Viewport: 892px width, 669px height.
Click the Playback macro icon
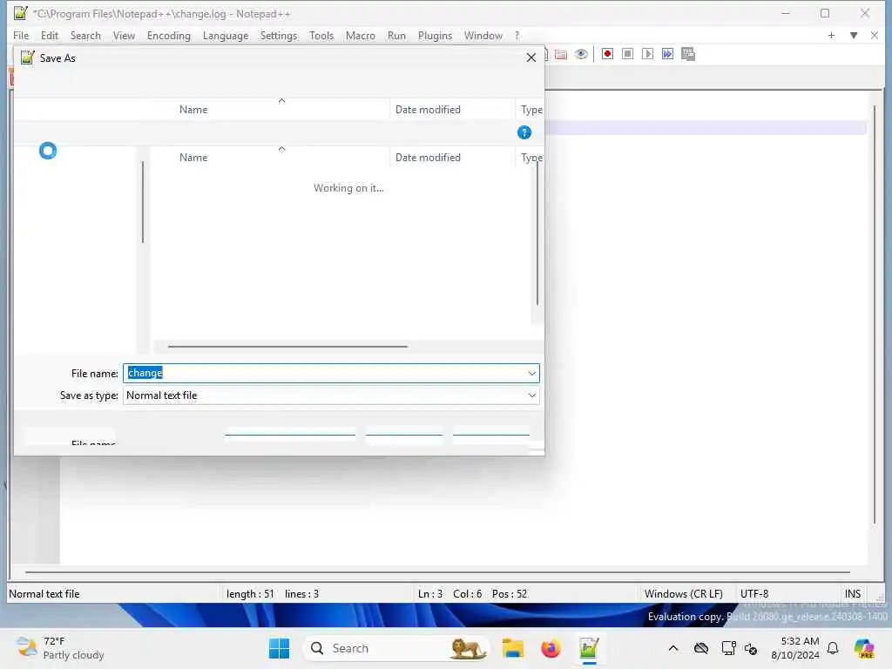coord(647,54)
